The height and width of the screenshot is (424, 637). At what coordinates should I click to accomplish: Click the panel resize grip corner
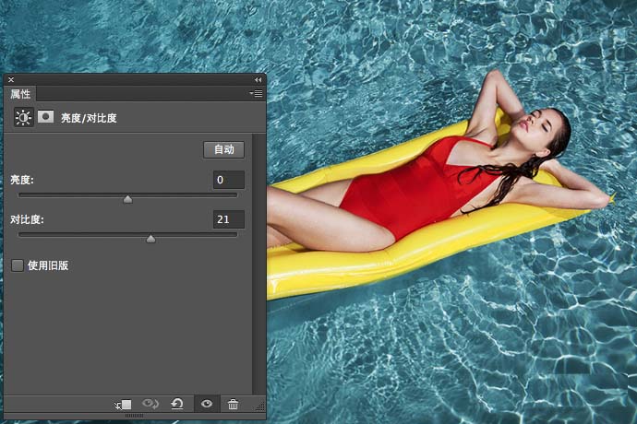[260, 406]
